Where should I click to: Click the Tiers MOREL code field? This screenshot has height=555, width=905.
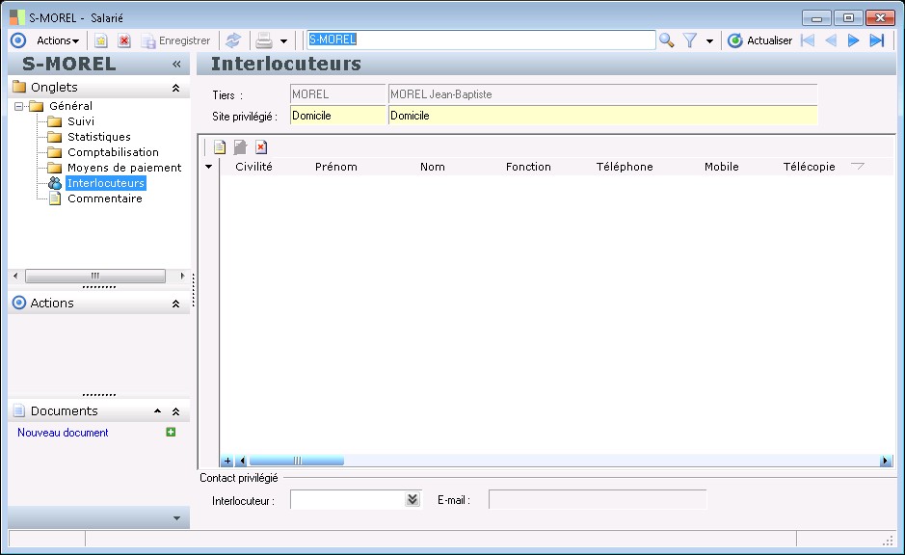pyautogui.click(x=337, y=94)
